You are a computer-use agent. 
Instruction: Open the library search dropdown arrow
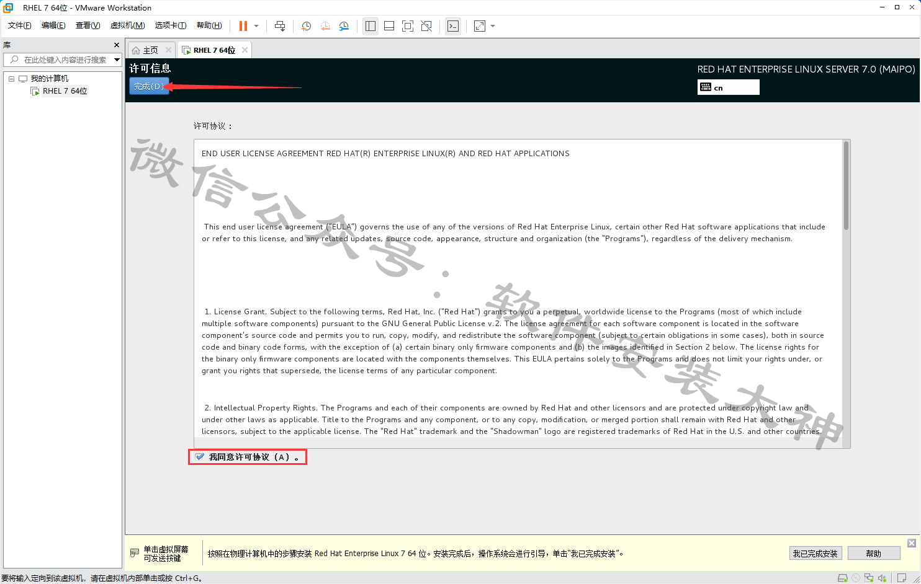coord(117,60)
